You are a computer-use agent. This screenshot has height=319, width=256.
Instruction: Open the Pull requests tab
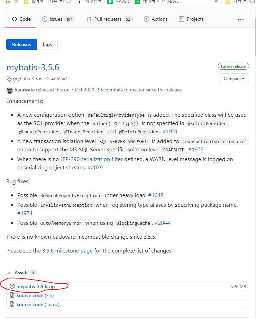109,19
